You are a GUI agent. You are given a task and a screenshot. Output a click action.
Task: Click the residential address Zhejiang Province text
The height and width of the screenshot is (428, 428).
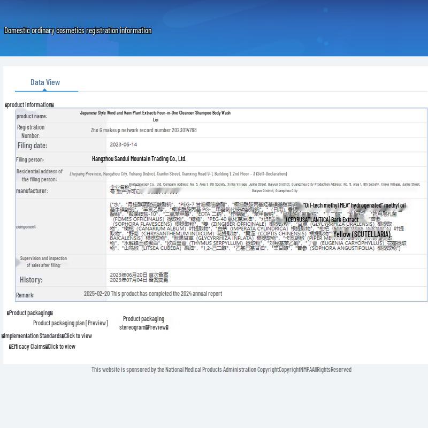[178, 173]
